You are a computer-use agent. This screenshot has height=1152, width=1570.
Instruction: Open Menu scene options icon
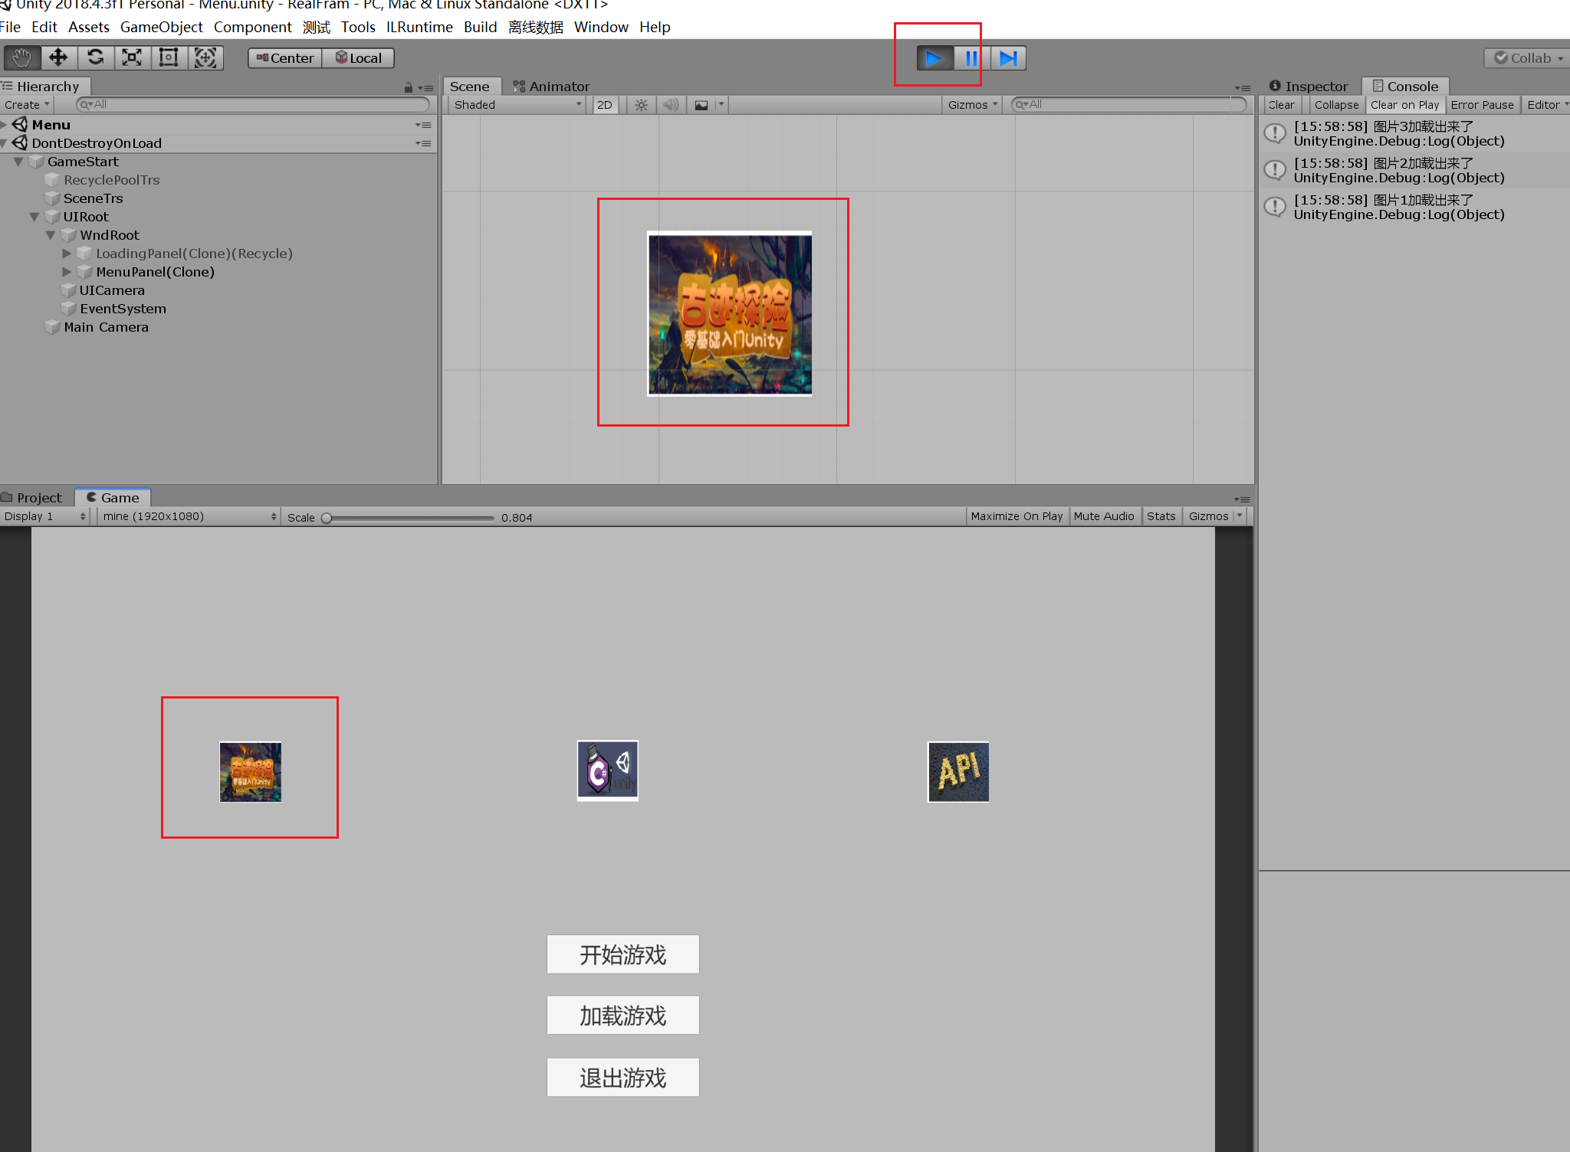click(423, 125)
